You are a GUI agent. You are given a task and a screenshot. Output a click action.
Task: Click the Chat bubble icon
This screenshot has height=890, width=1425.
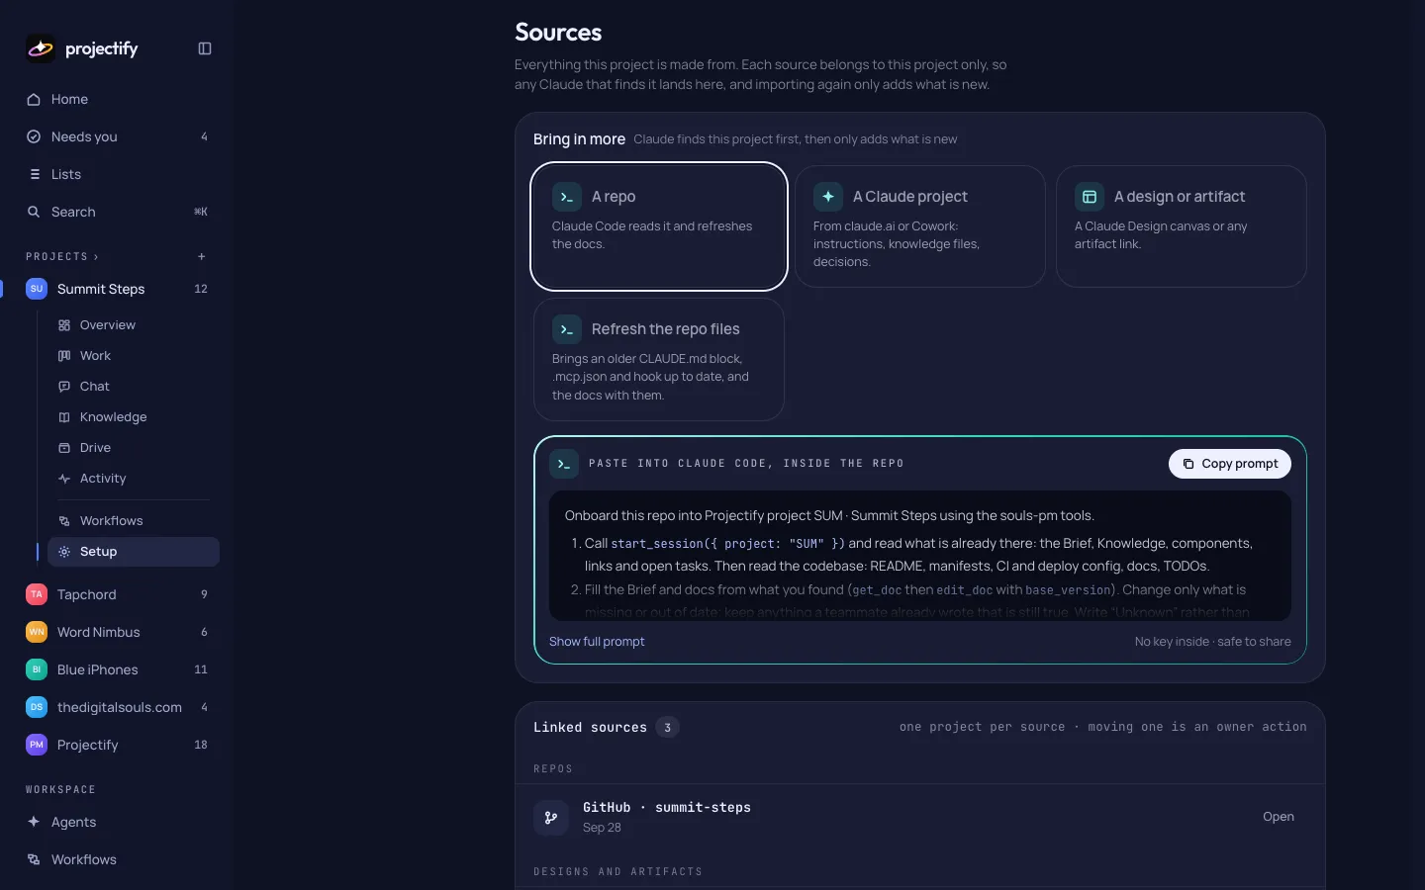click(64, 387)
